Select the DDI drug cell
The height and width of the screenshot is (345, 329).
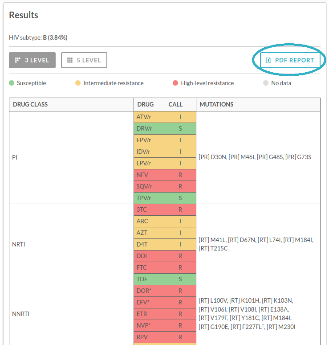point(149,256)
